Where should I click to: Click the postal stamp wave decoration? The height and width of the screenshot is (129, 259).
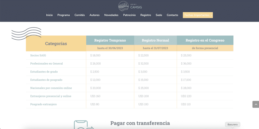click(26, 33)
